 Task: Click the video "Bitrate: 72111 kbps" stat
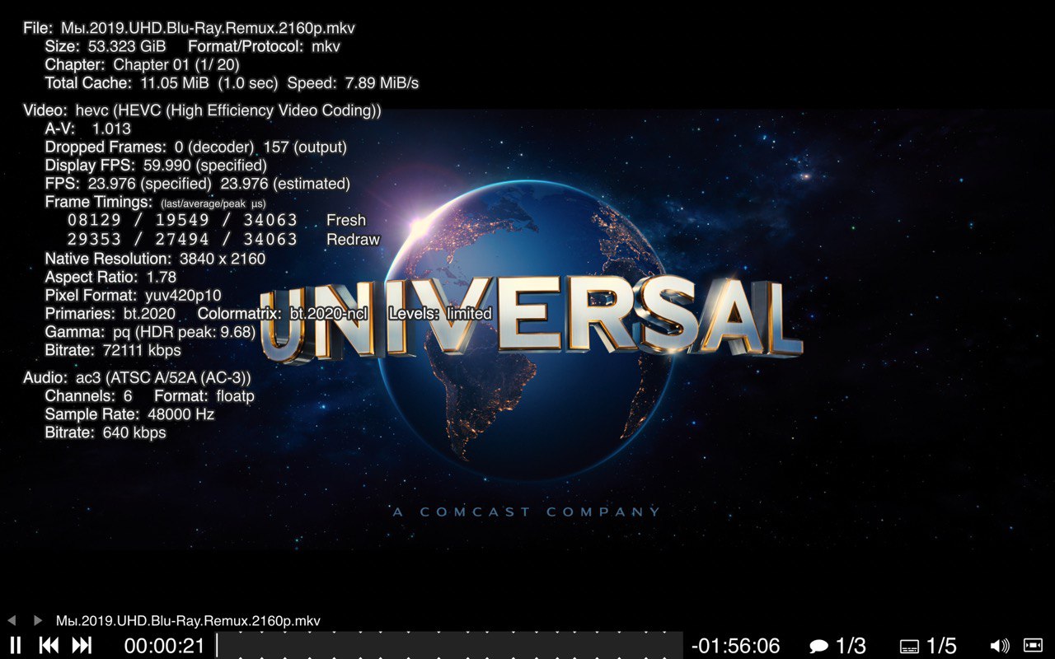point(113,350)
